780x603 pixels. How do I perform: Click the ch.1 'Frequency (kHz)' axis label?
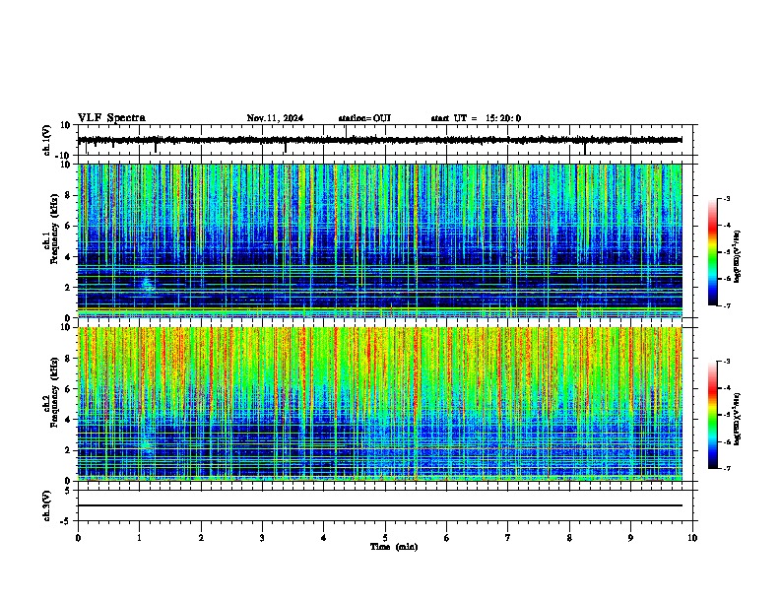tap(53, 230)
